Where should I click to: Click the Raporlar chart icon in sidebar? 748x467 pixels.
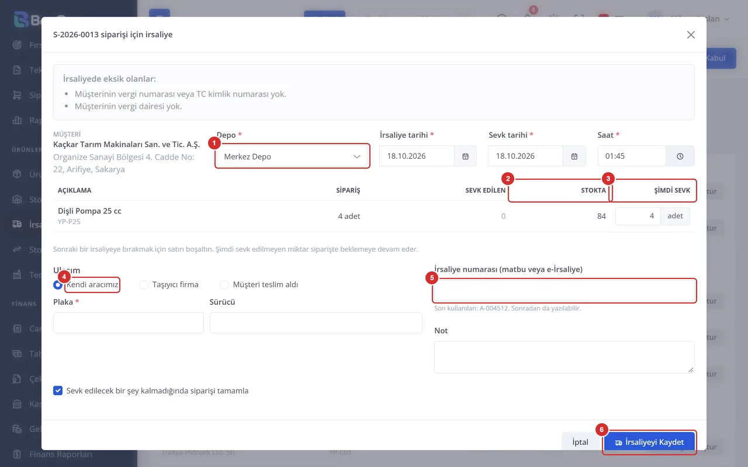18,120
